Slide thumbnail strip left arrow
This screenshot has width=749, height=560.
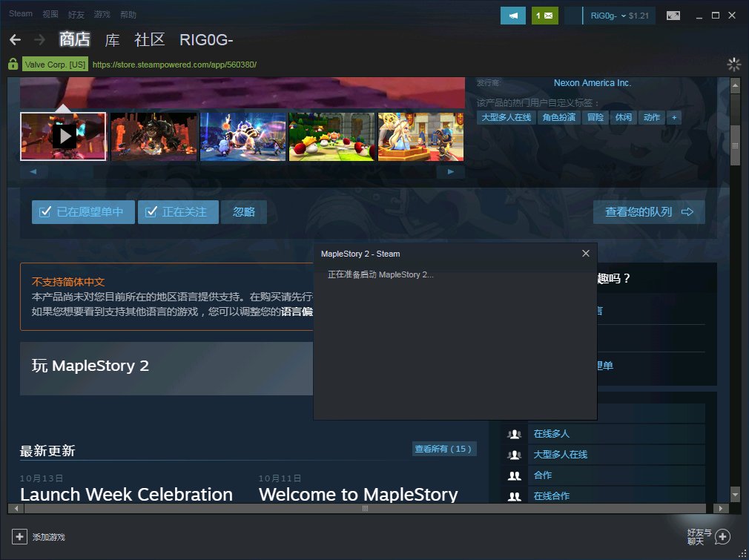[x=33, y=171]
